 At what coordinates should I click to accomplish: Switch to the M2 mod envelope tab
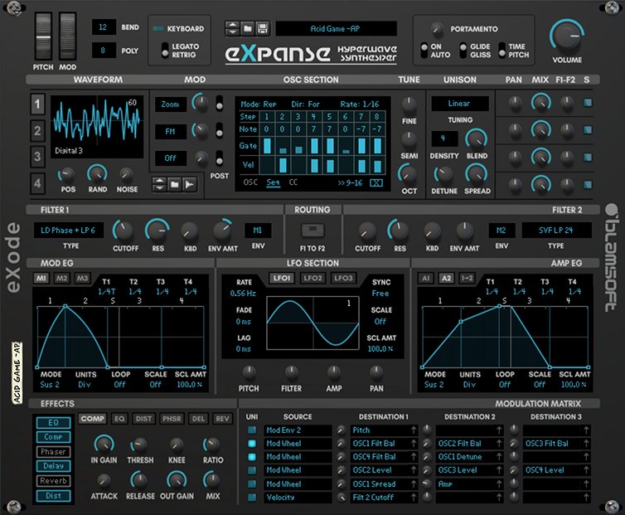point(61,278)
